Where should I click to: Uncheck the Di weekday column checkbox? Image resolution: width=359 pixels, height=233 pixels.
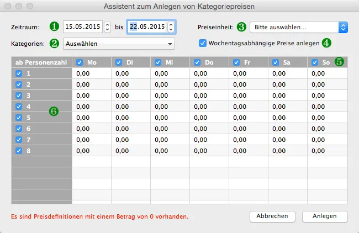click(x=119, y=62)
